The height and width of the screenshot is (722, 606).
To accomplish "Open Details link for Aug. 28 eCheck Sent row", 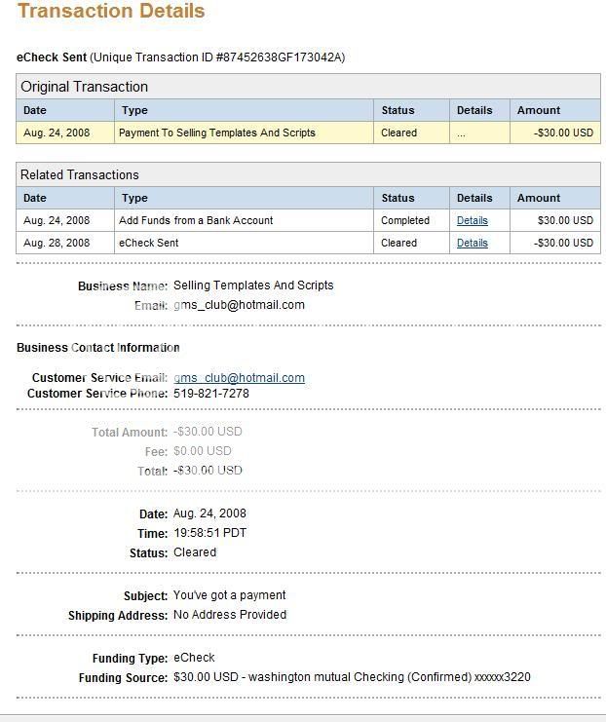I will click(472, 244).
